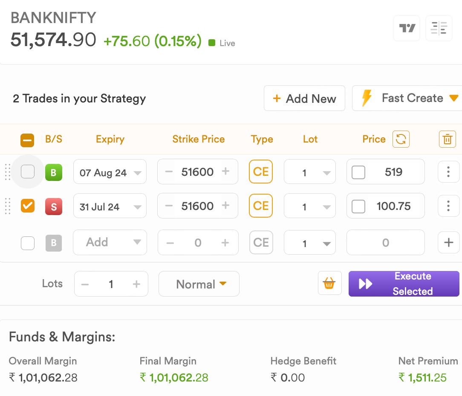This screenshot has height=396, width=462.
Task: Uncheck the 31 Jul 24 trade checkbox
Action: 28,206
